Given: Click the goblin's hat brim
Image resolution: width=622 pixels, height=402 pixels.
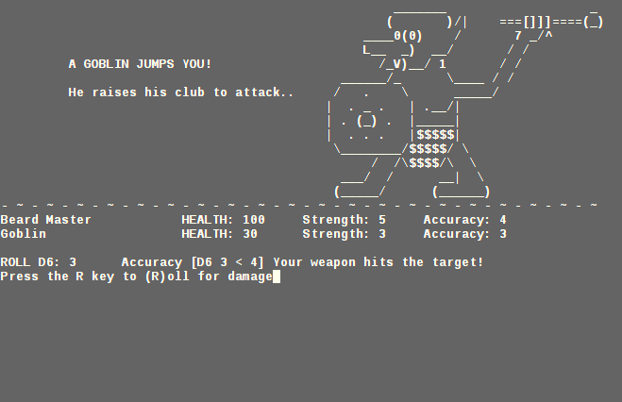Looking at the screenshot, I should [420, 22].
